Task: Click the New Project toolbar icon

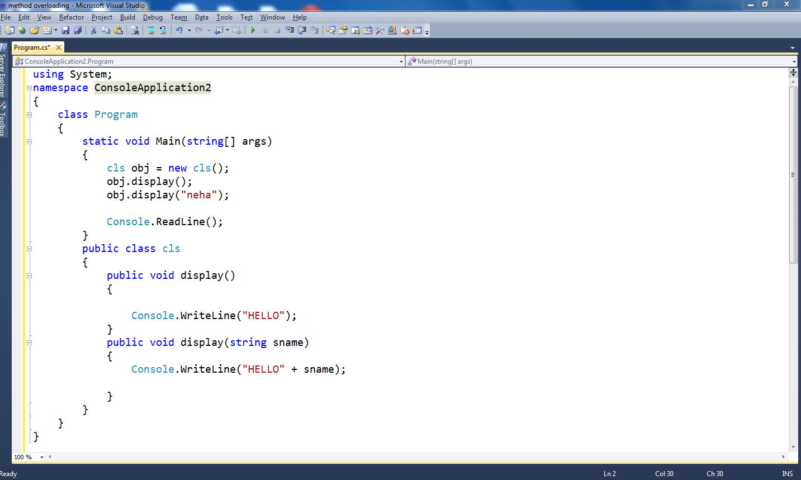Action: coord(10,30)
